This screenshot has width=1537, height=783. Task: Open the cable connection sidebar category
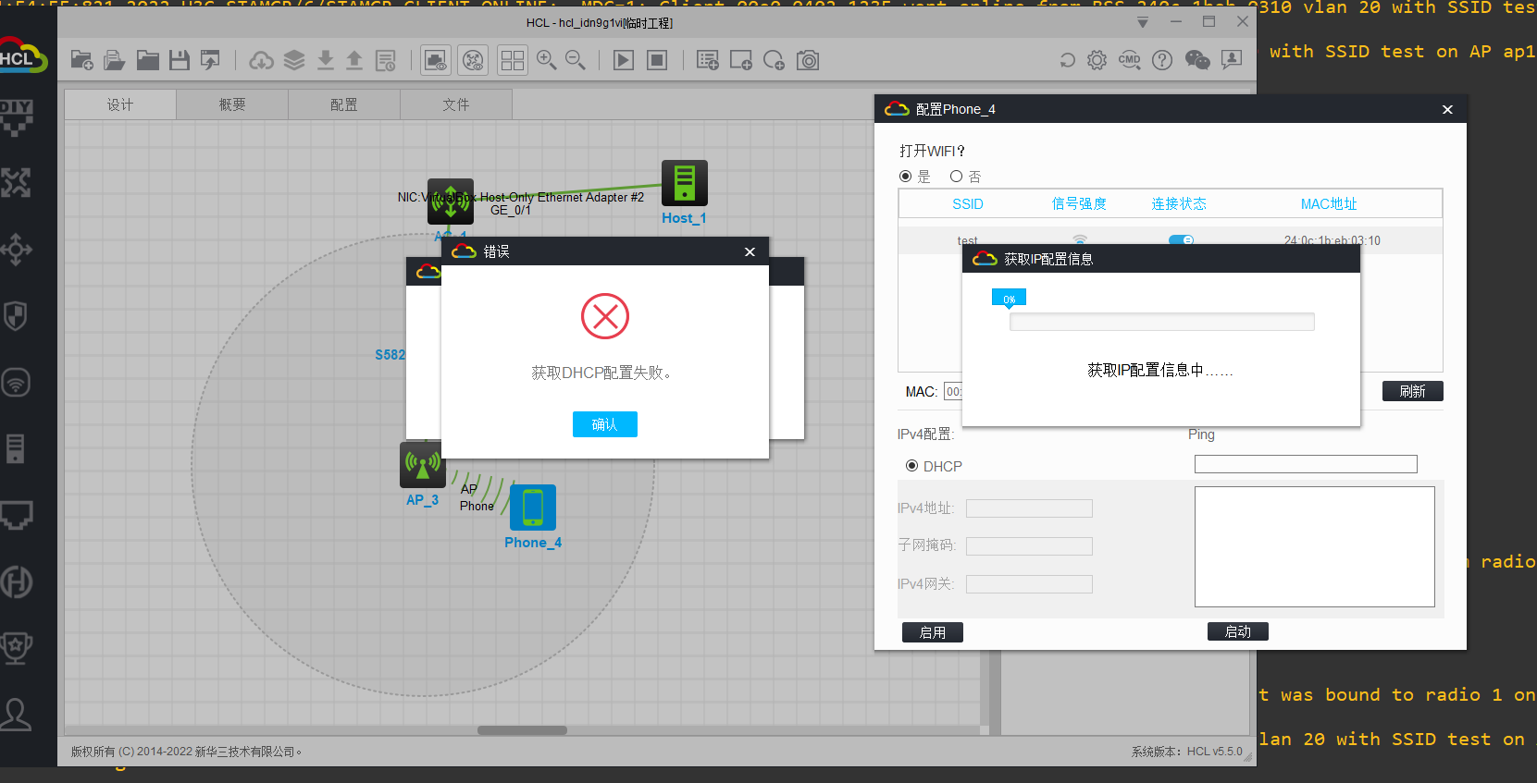16,515
